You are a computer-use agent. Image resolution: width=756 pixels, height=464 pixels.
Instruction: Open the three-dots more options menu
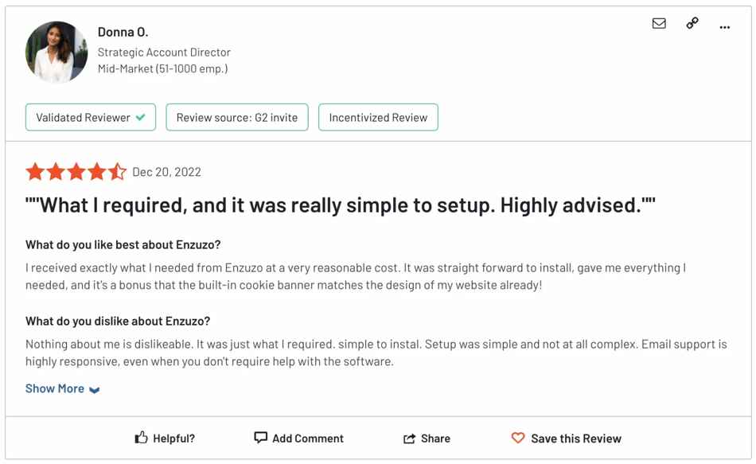tap(725, 28)
